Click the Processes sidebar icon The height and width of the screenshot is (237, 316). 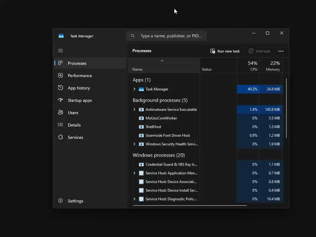point(60,63)
